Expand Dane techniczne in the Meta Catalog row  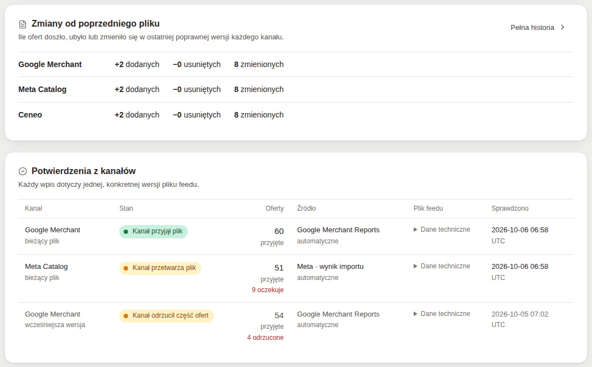[x=442, y=266]
